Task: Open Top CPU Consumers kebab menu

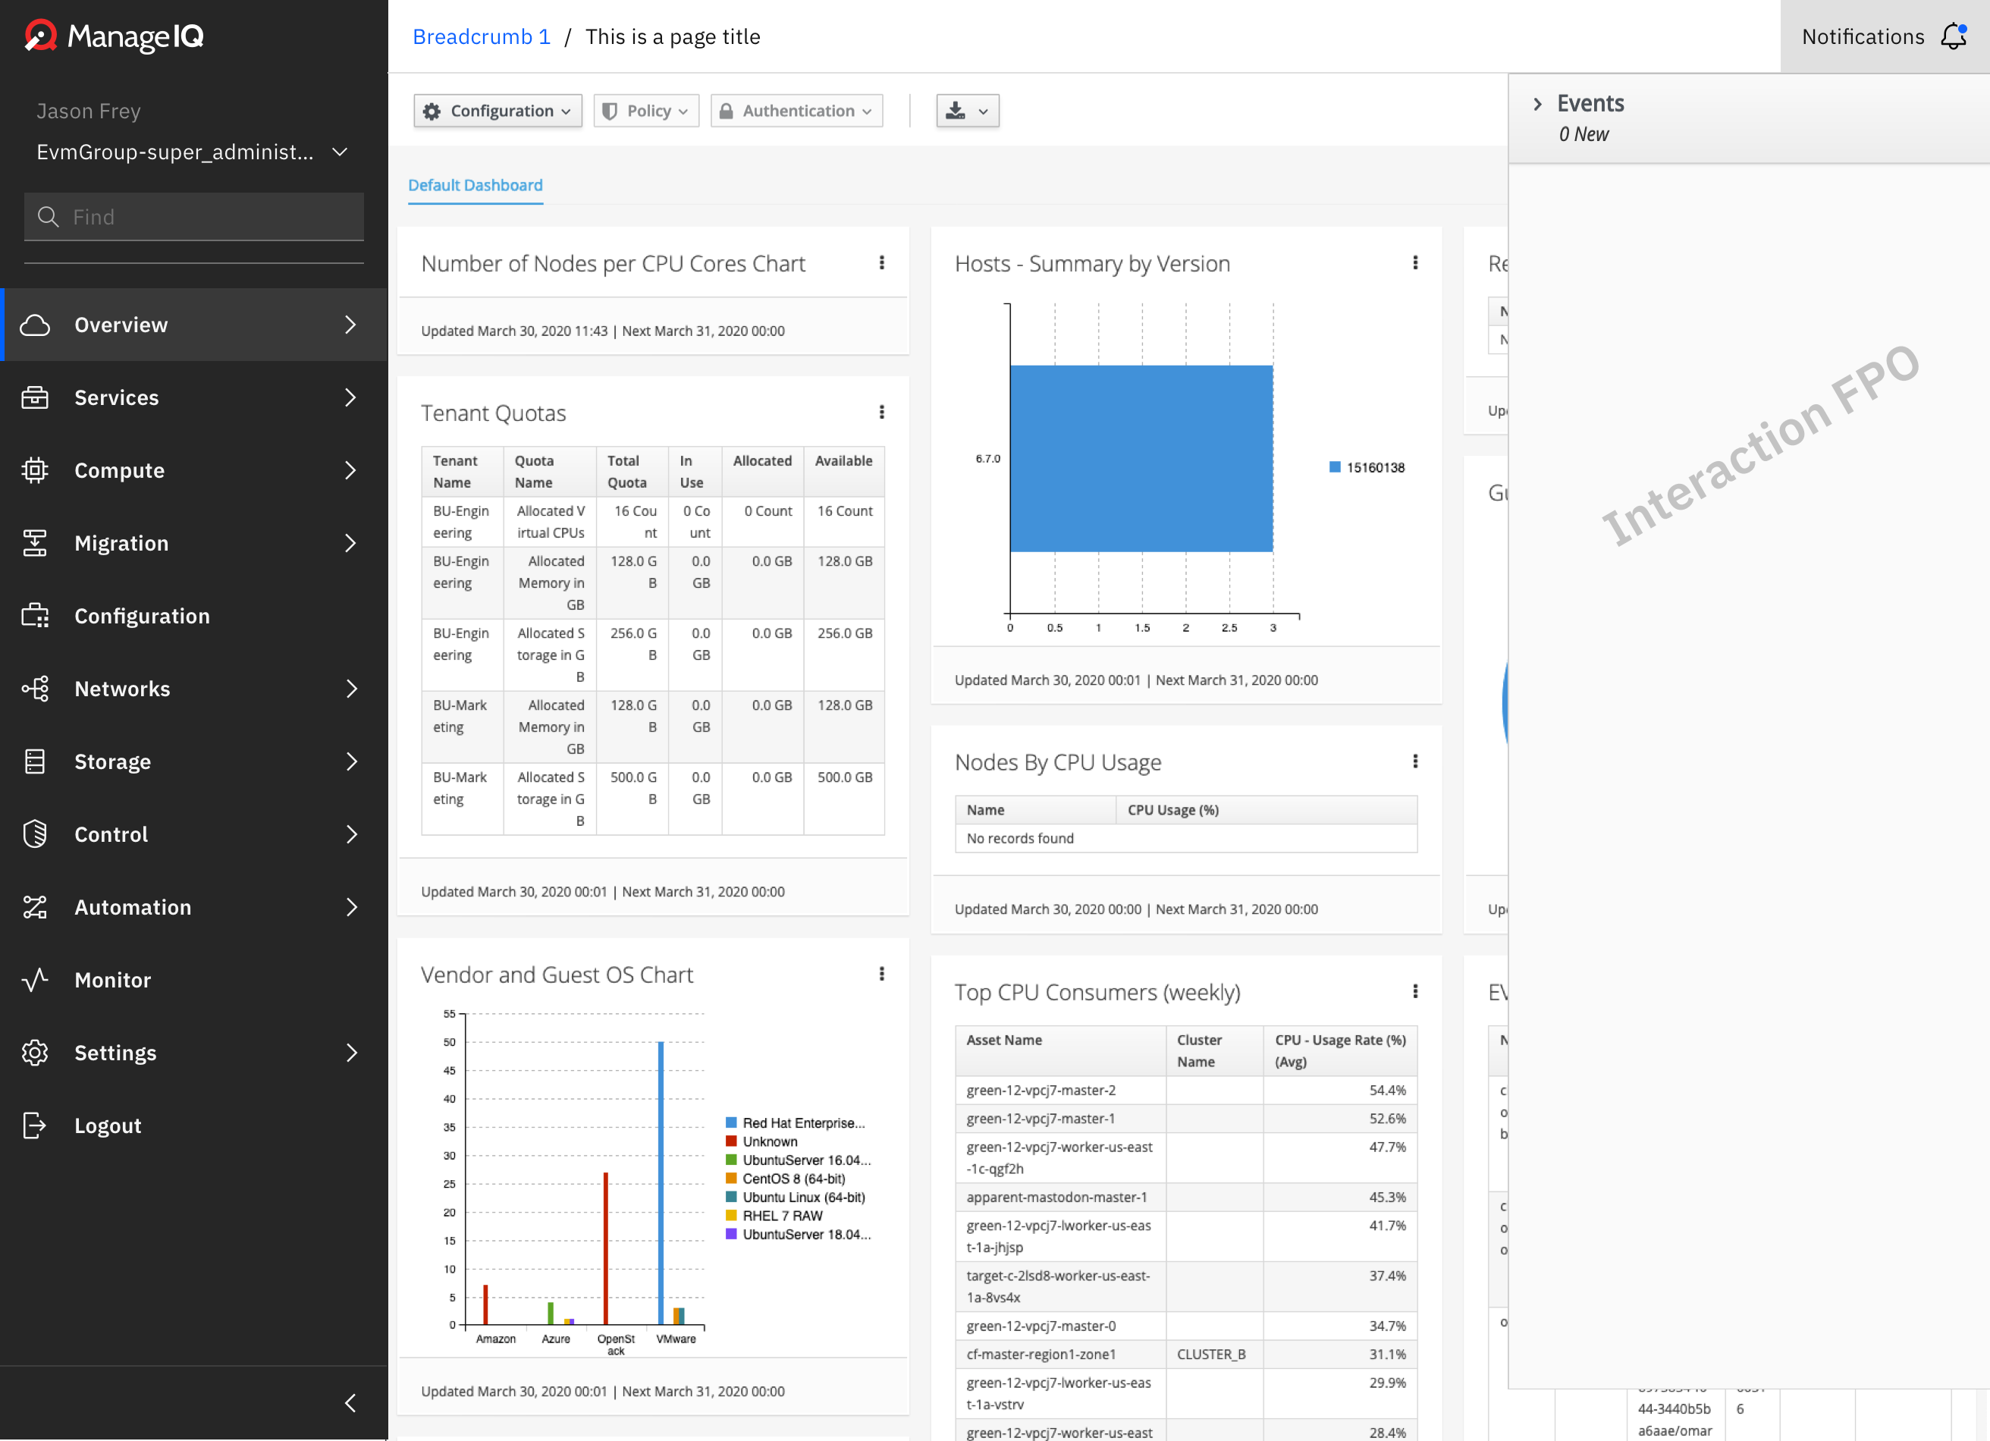Action: tap(1415, 992)
